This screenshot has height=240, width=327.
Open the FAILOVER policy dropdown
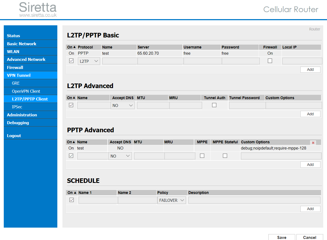tap(171, 200)
